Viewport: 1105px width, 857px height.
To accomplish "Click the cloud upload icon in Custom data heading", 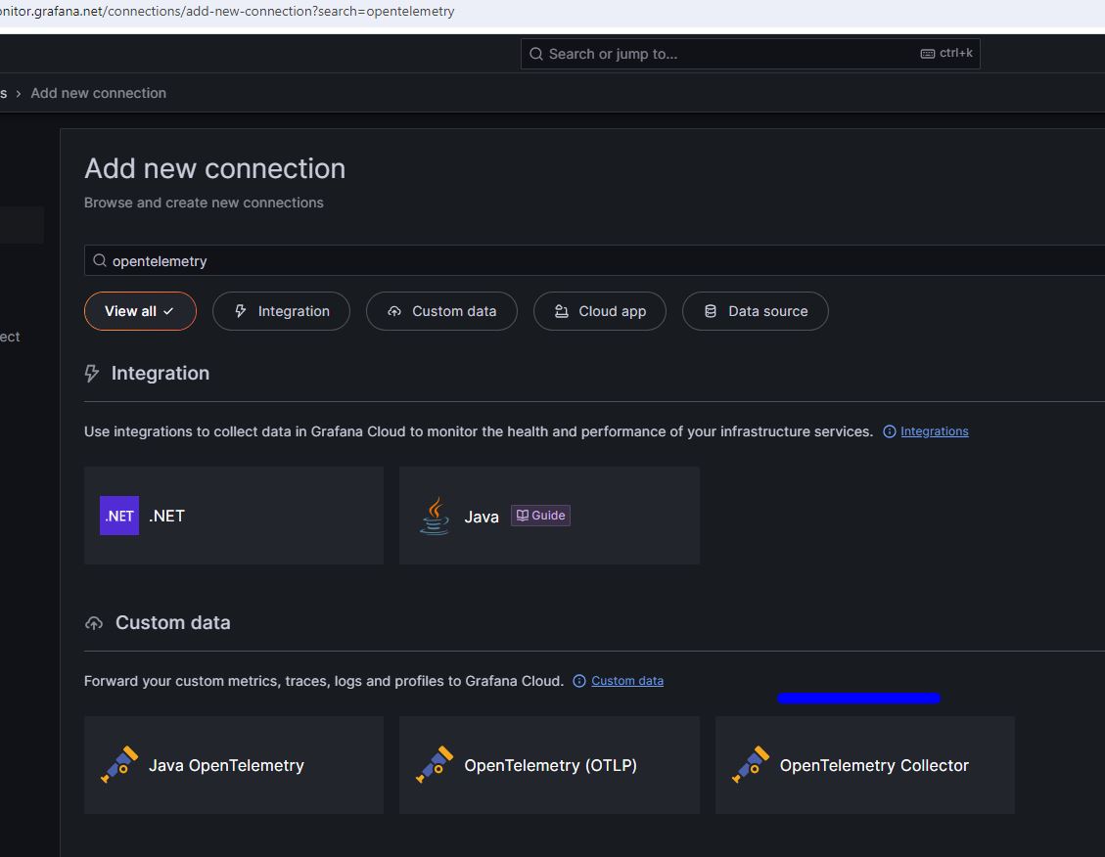I will (x=94, y=623).
